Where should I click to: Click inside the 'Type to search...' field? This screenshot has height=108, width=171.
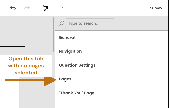point(90,23)
